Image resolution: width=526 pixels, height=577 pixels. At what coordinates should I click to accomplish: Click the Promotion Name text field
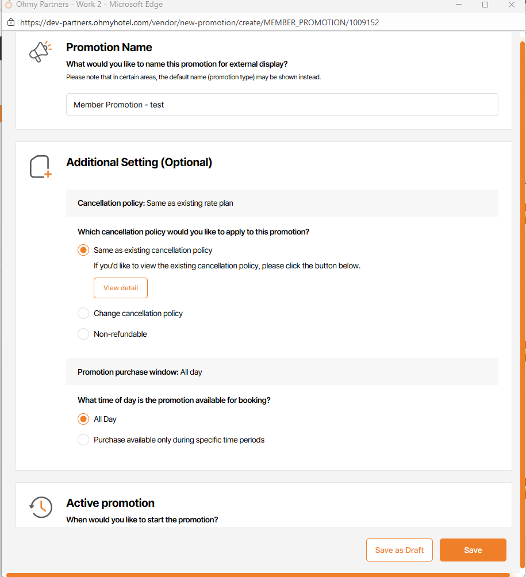click(282, 105)
